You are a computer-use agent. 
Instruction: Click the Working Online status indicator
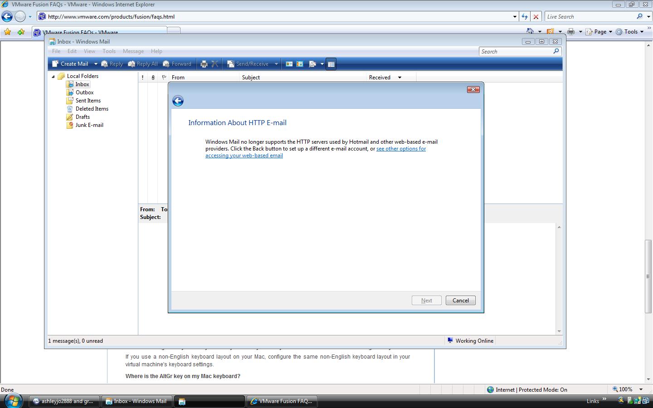[470, 341]
